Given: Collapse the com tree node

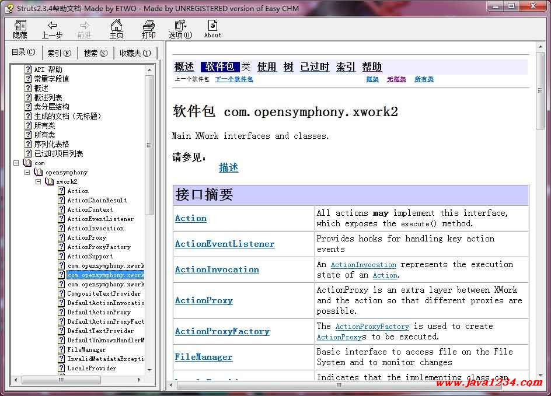Looking at the screenshot, I should point(16,163).
